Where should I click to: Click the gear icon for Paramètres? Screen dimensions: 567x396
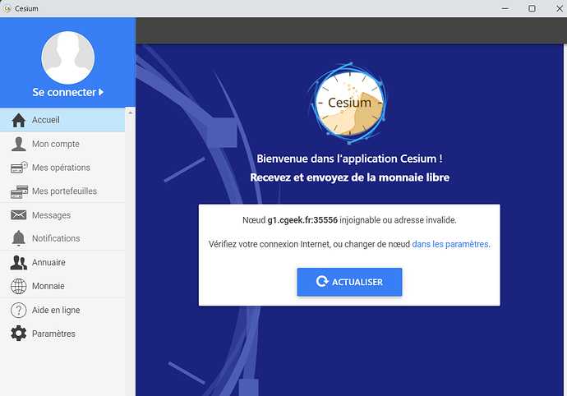[x=18, y=334]
